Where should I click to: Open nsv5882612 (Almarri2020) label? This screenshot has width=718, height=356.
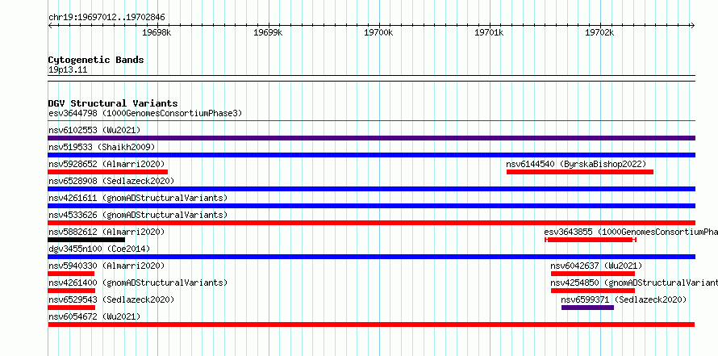click(106, 232)
